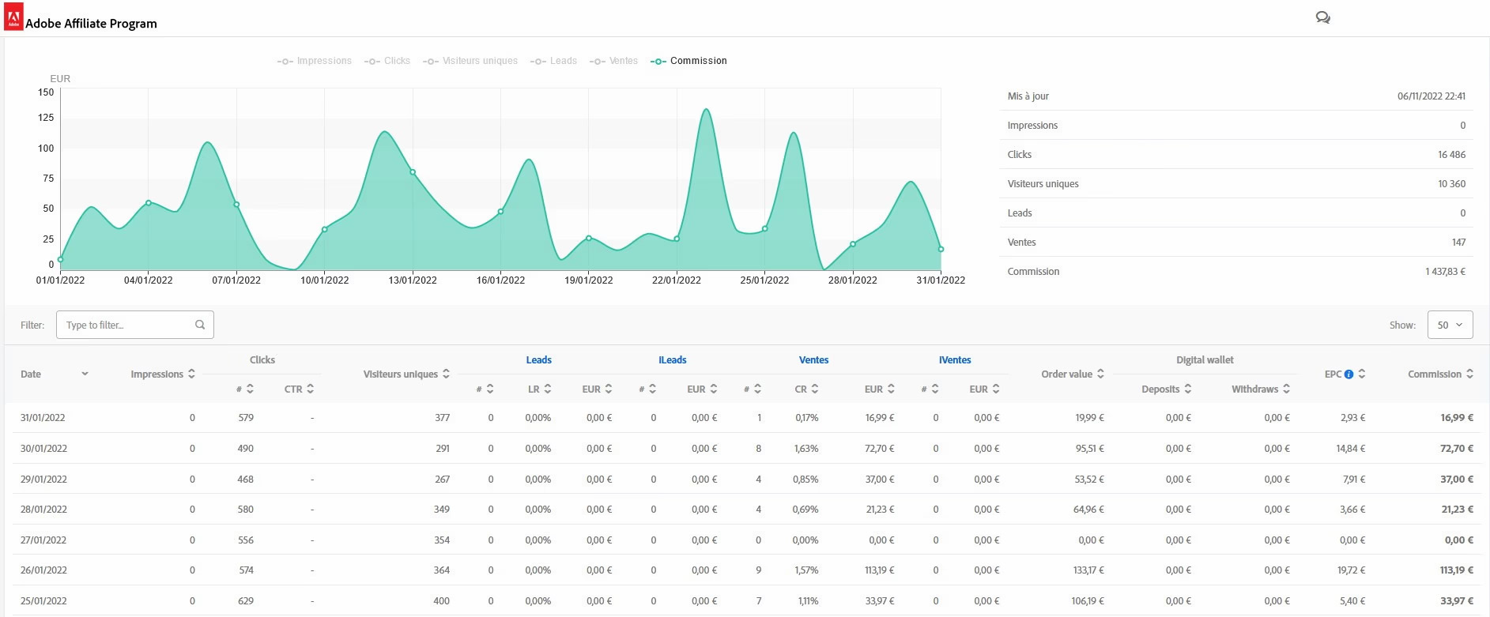1490x617 pixels.
Task: Toggle Commission series in chart legend
Action: point(688,61)
